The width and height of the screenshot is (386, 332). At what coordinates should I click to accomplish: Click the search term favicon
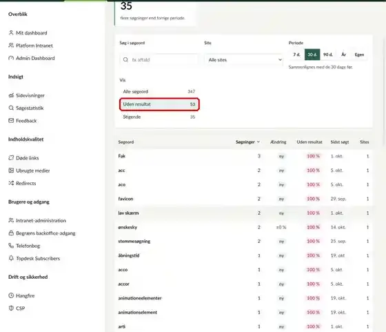click(x=125, y=199)
